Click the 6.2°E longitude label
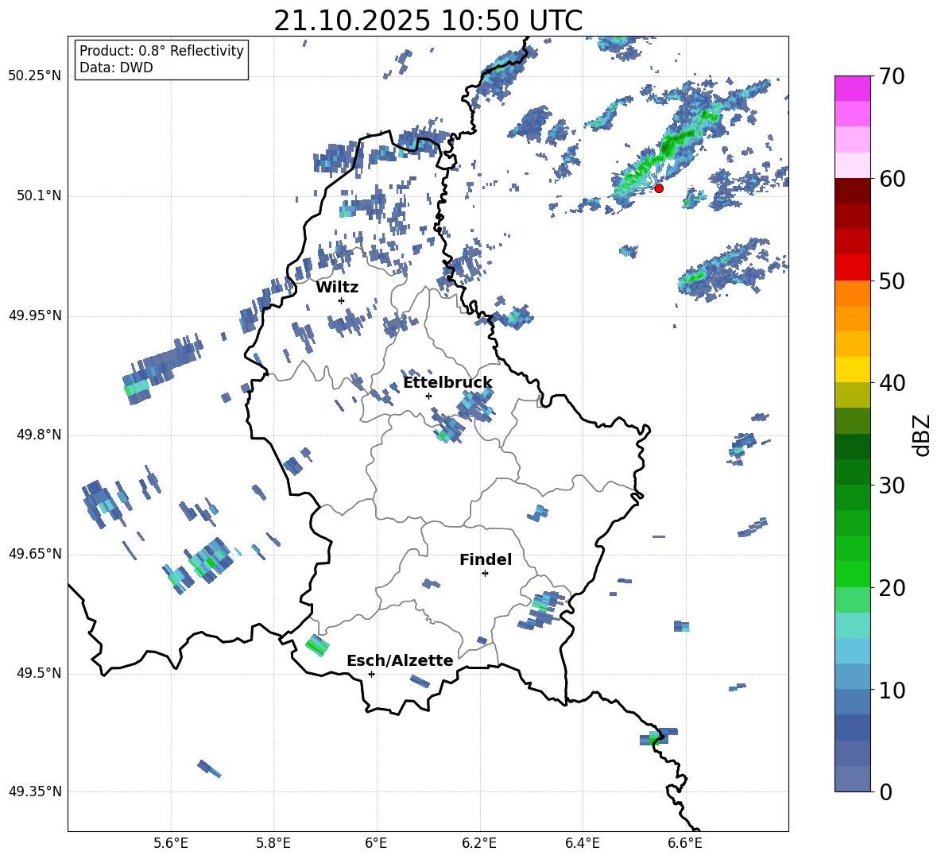941x859 pixels. click(x=479, y=843)
